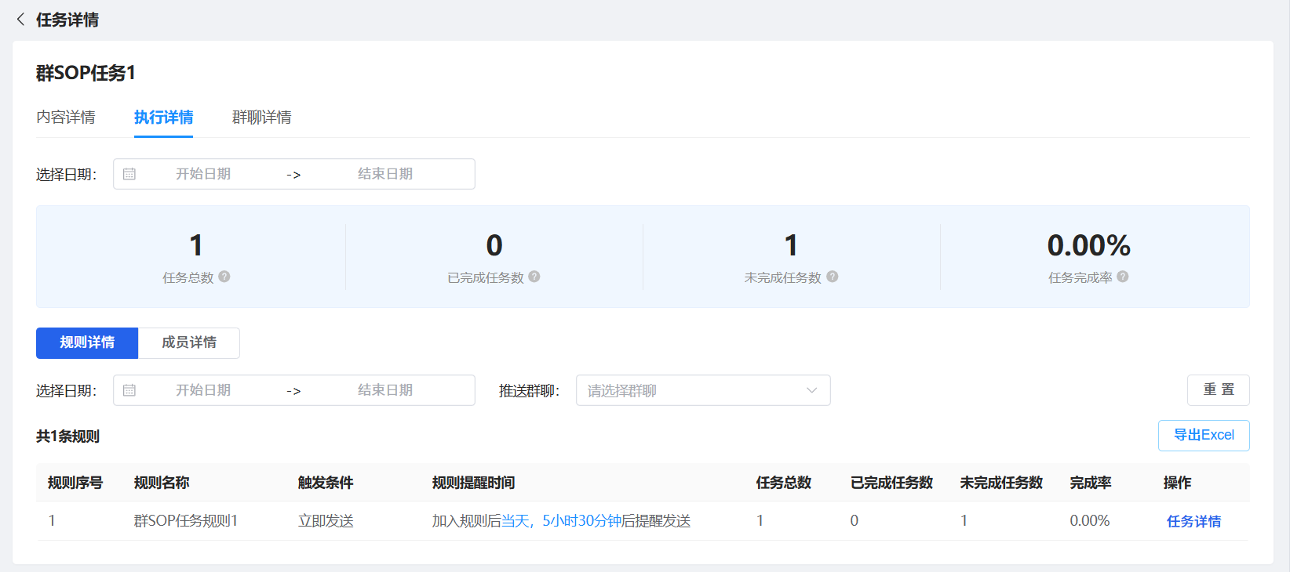This screenshot has width=1290, height=572.
Task: Click the 完成率 column header
Action: pyautogui.click(x=1090, y=483)
